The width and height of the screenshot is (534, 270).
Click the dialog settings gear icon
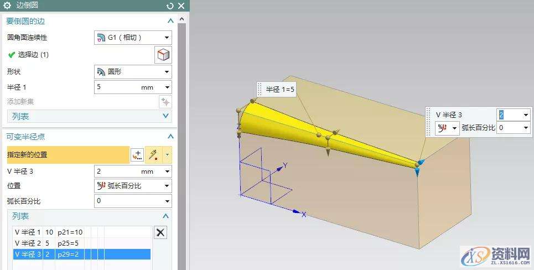tap(7, 6)
